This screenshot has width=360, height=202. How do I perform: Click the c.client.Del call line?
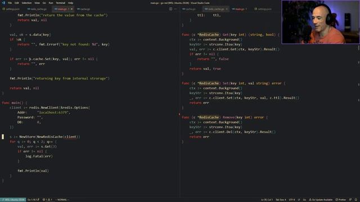[232, 132]
